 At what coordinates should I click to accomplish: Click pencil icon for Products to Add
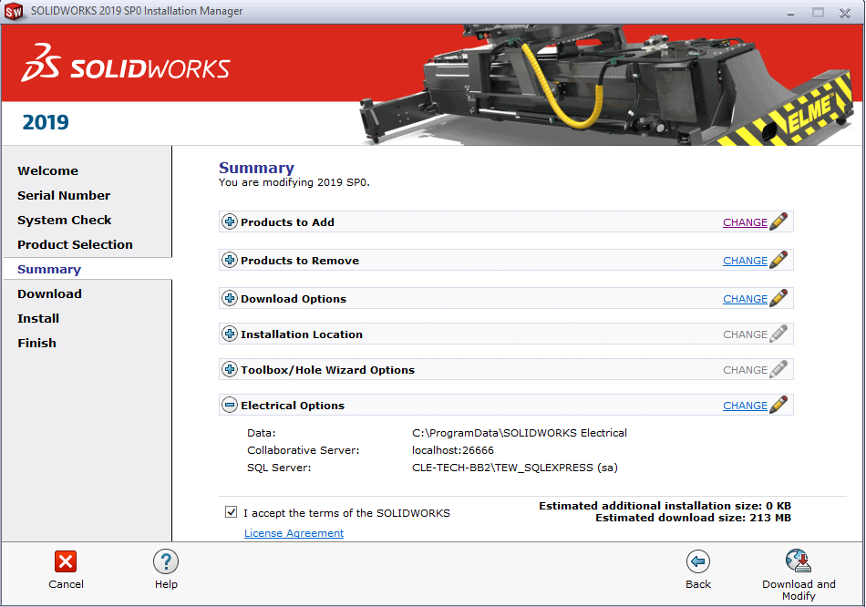778,221
